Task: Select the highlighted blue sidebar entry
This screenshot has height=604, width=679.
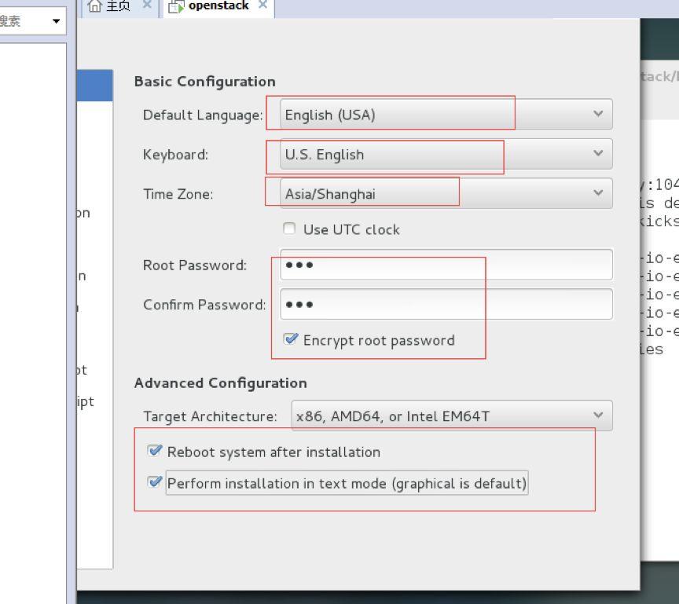Action: point(94,86)
